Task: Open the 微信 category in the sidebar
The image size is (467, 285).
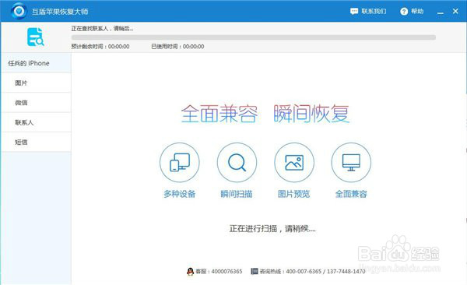Action: (36, 103)
